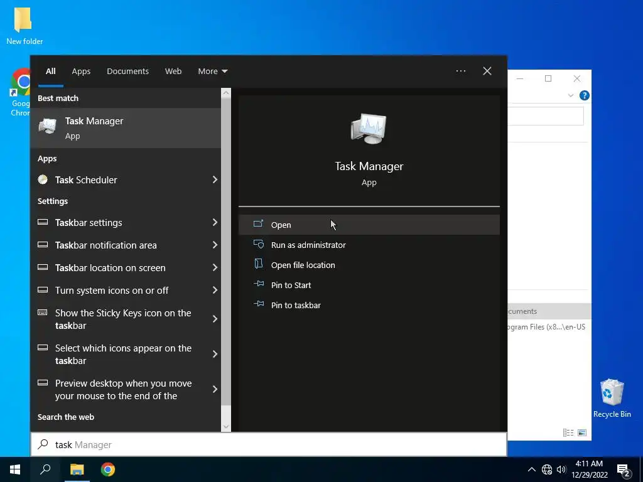Expand the Task Scheduler result arrow

tap(215, 179)
